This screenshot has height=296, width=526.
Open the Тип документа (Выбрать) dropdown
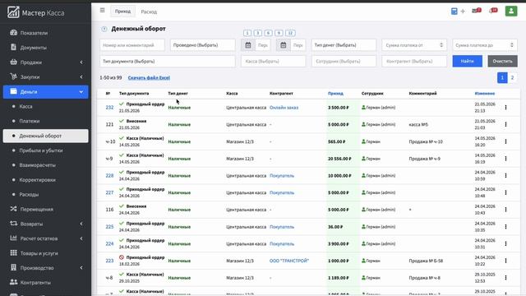168,62
